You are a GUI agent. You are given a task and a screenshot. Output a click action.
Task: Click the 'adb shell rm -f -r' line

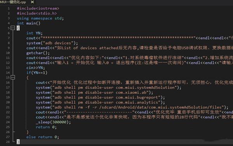point(132,107)
